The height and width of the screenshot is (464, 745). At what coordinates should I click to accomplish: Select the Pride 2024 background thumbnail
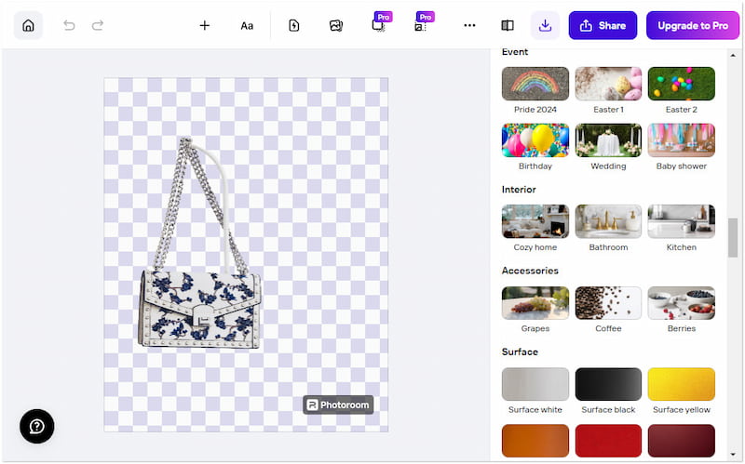point(535,84)
